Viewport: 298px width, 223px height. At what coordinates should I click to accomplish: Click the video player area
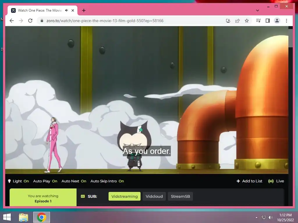(147, 100)
